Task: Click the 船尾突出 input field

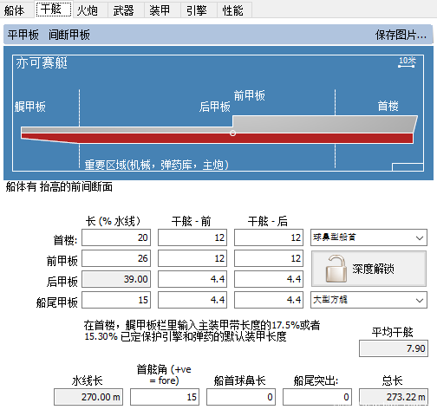Action: click(317, 397)
